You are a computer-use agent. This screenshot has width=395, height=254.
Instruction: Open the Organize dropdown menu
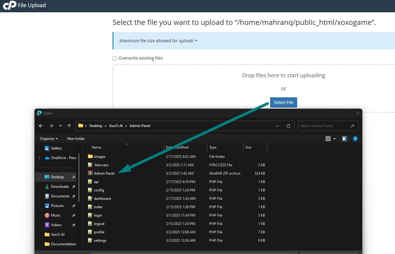pos(49,139)
